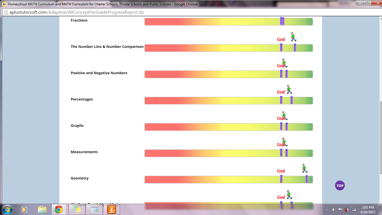This screenshot has height=215, width=382.
Task: Click the Geometry progress bar
Action: tap(229, 179)
